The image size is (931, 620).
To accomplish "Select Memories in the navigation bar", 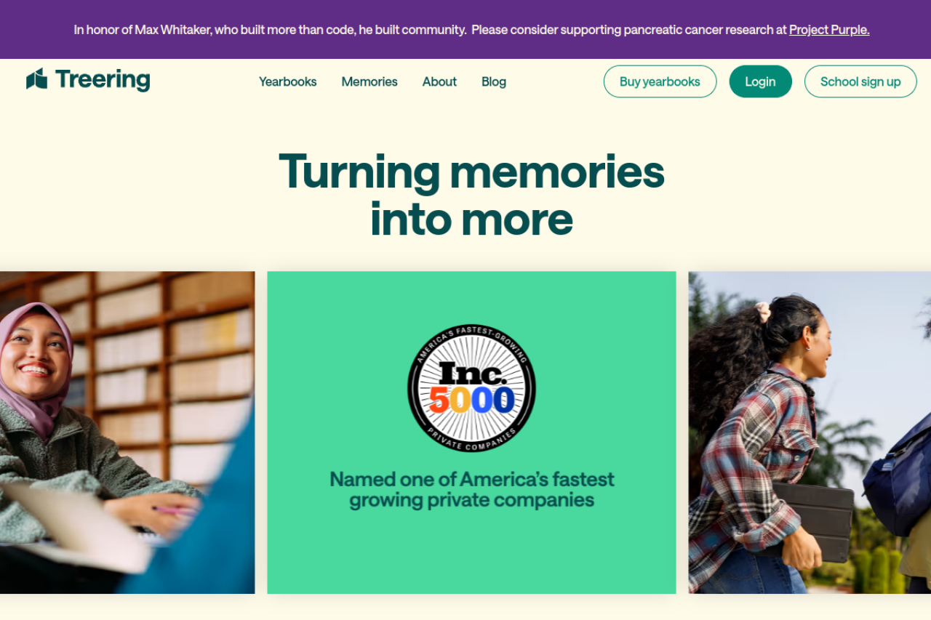I will point(369,81).
